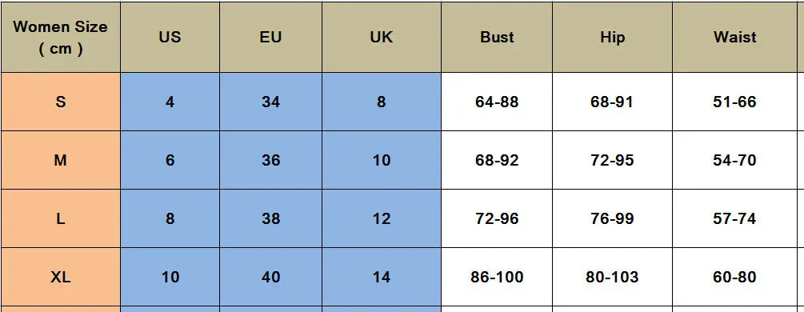Select the UK column header
804x312 pixels.
(382, 37)
